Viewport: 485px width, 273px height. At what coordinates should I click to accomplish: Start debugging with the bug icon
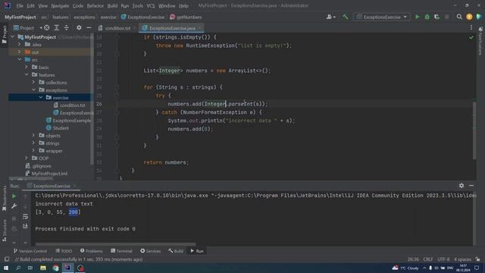tap(427, 17)
